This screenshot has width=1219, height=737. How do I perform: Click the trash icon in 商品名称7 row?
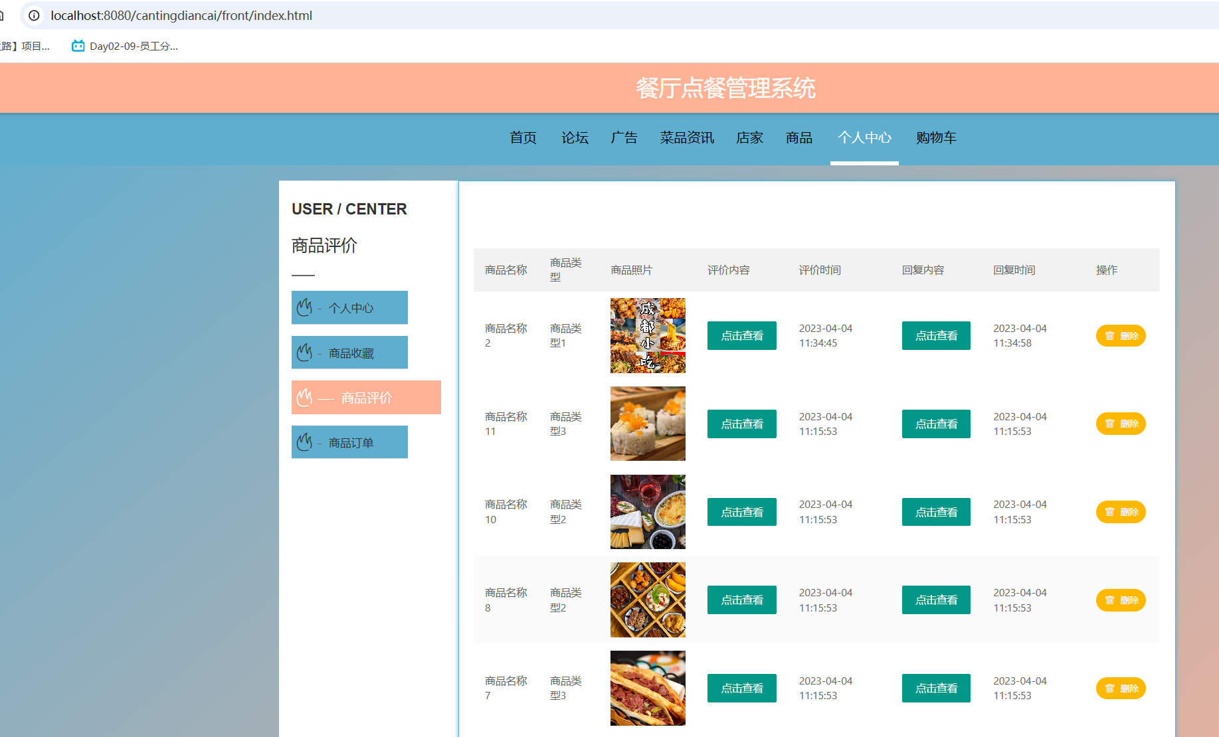click(x=1109, y=688)
